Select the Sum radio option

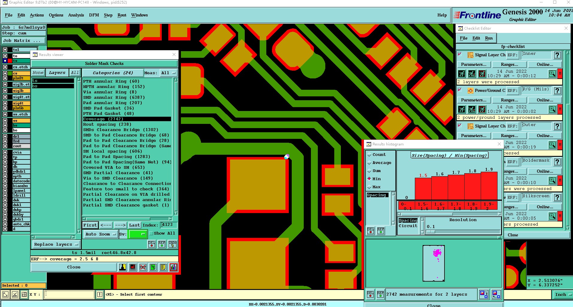(x=369, y=171)
